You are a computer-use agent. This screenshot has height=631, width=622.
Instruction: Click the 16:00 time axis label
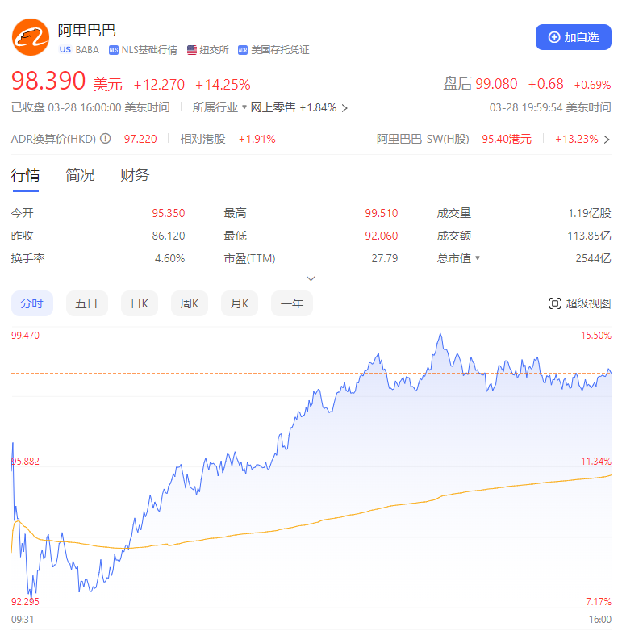click(x=600, y=620)
